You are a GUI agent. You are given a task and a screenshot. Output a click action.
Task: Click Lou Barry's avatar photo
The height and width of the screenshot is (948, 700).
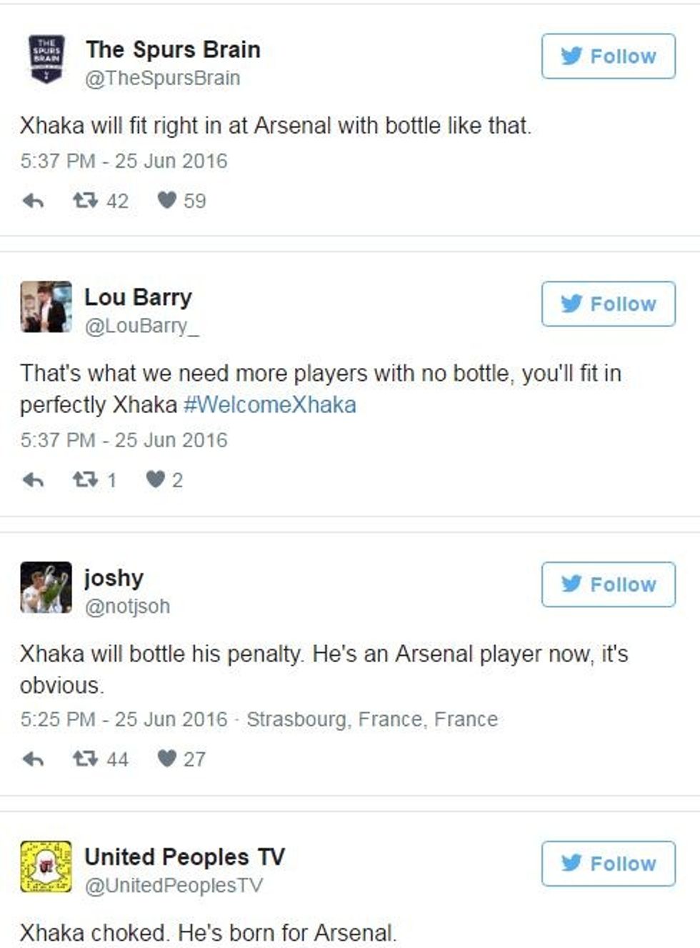click(46, 306)
